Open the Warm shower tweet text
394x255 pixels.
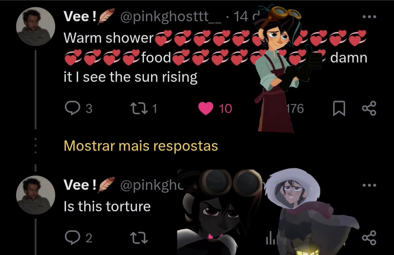[x=215, y=57]
